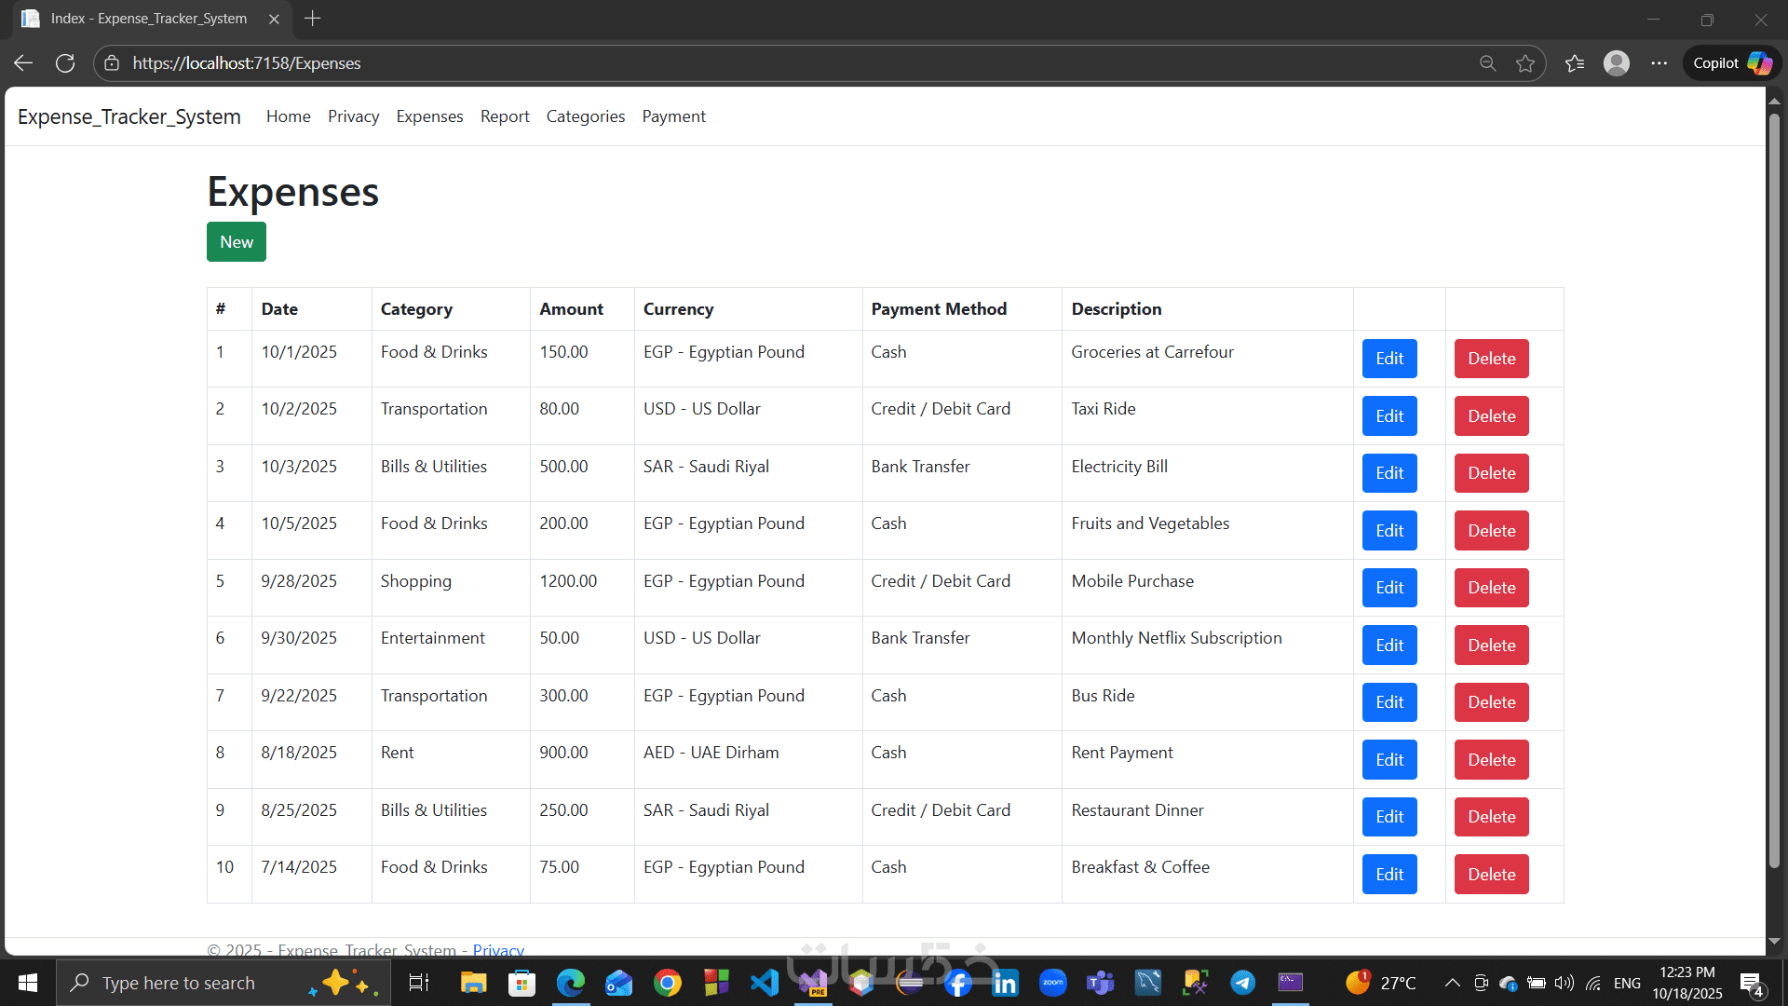Open the Categories nav item
1788x1006 pixels.
click(585, 116)
